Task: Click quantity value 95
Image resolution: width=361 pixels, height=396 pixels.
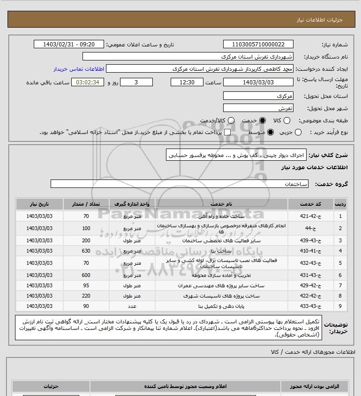Action: (x=86, y=285)
